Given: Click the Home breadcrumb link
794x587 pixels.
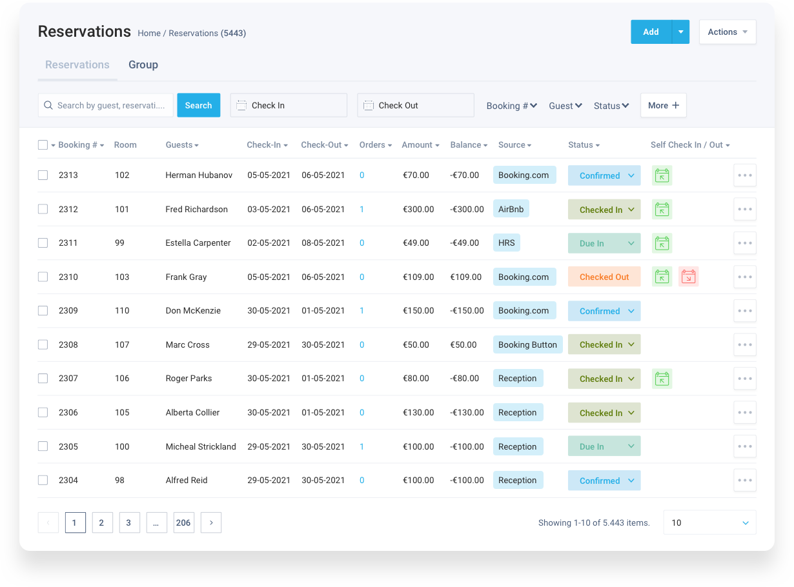Looking at the screenshot, I should 148,33.
